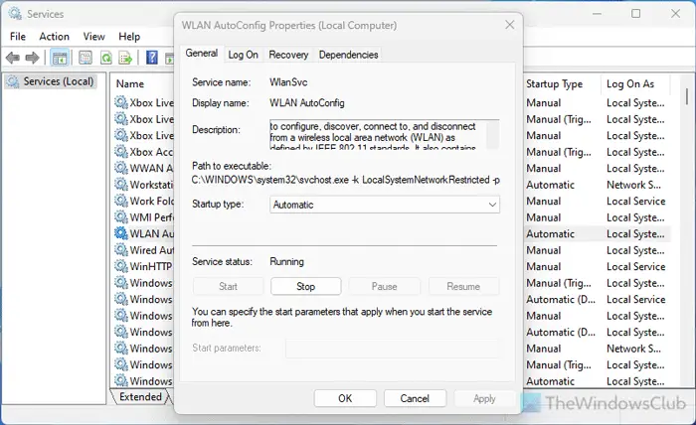Viewport: 696px width, 425px height.
Task: Click Automatic startup type in WLAN row
Action: (551, 233)
